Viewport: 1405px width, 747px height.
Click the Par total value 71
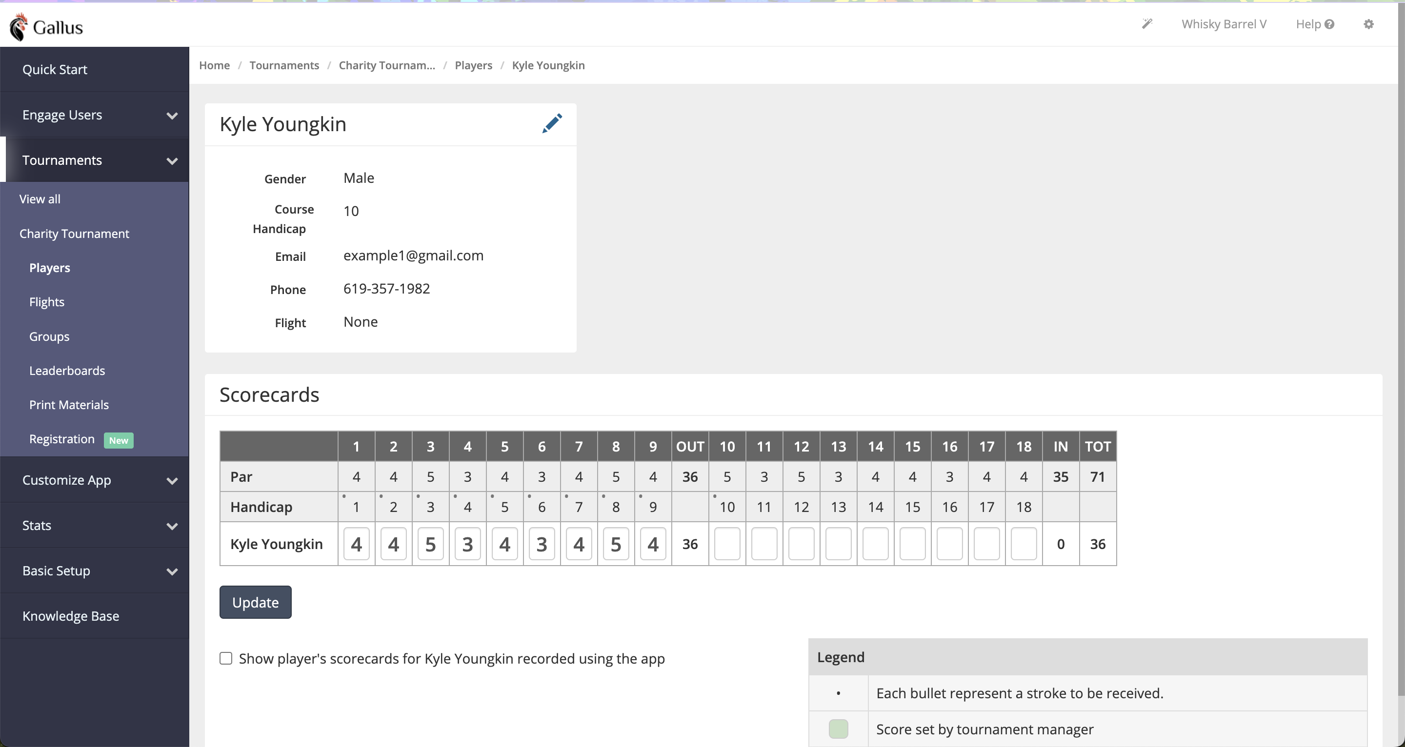pyautogui.click(x=1098, y=476)
